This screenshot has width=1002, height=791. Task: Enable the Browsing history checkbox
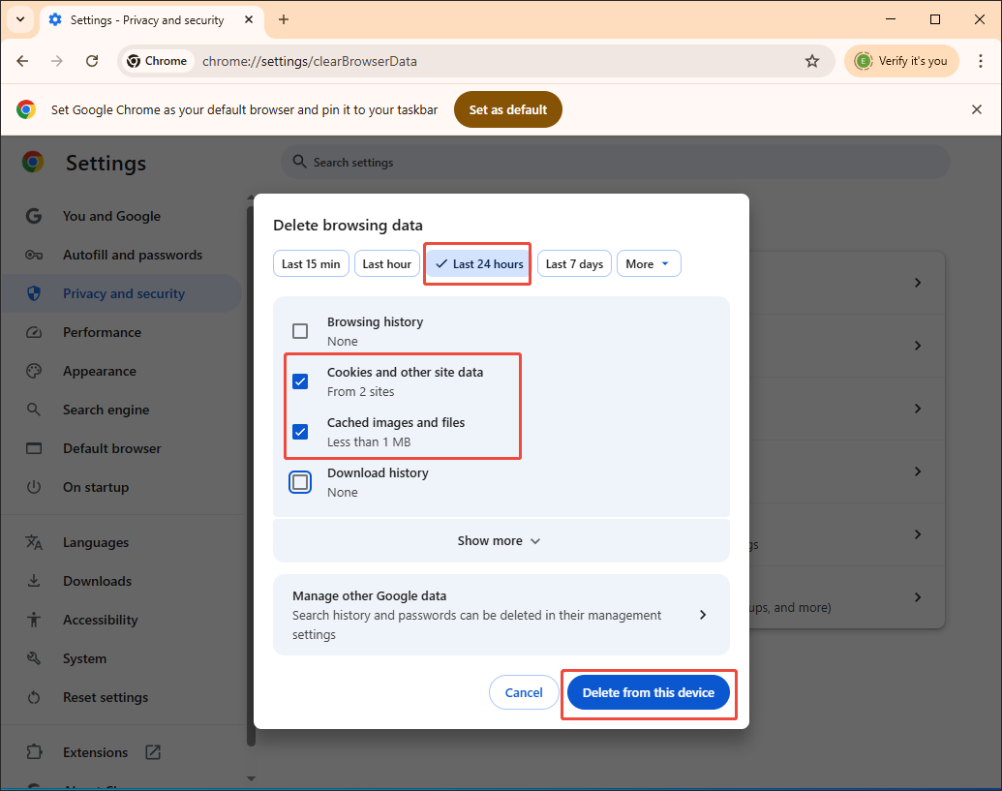300,330
